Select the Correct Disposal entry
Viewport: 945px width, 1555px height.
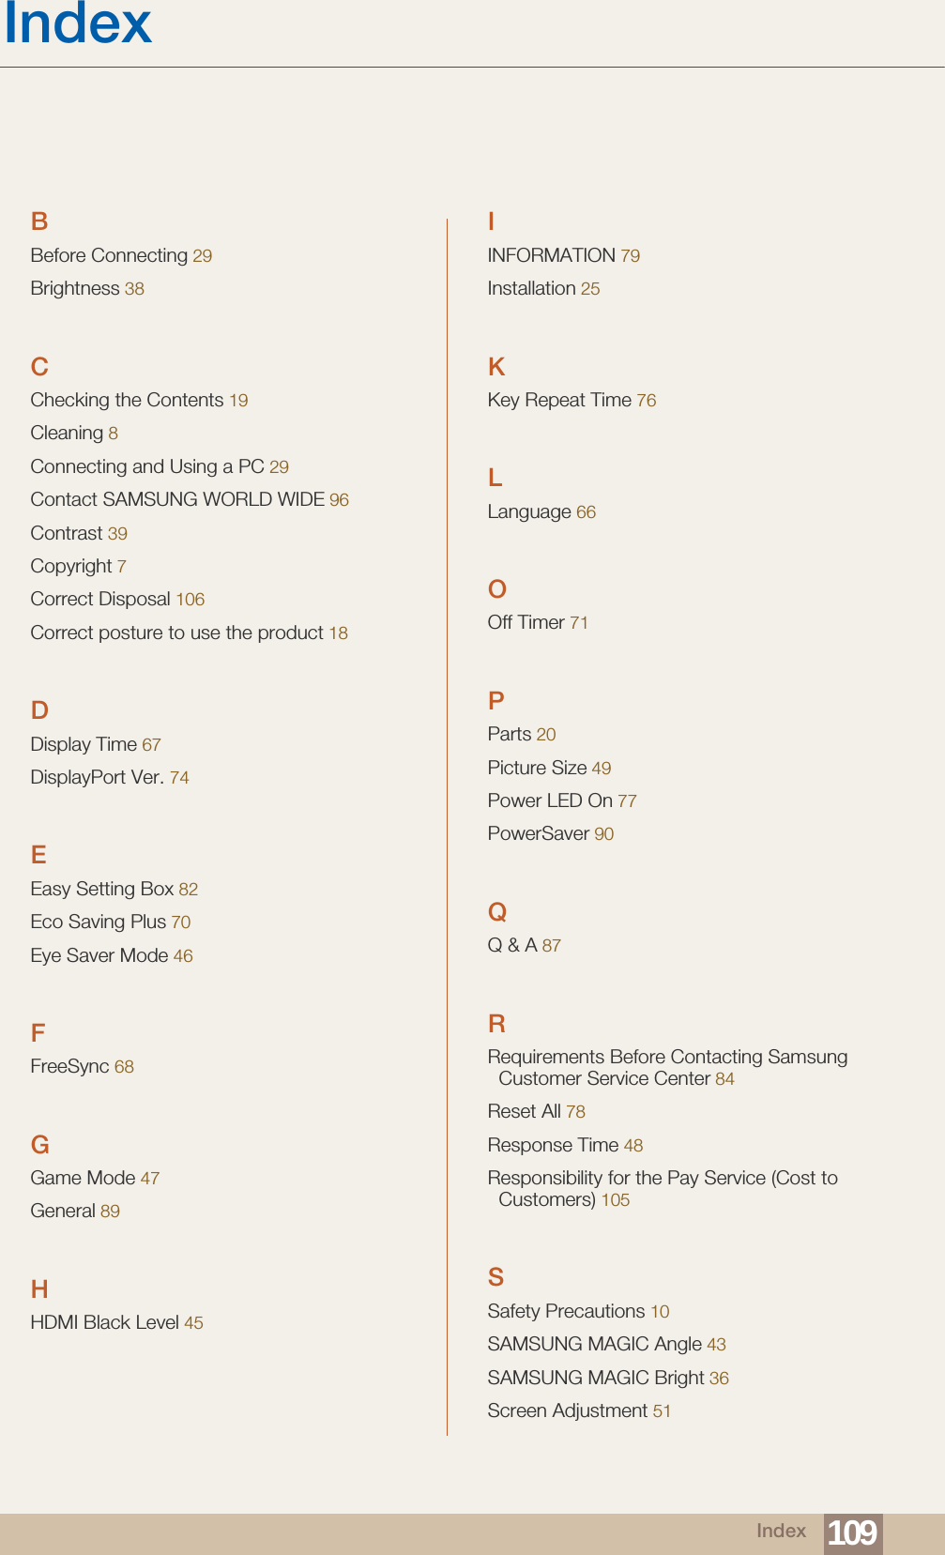click(x=116, y=600)
